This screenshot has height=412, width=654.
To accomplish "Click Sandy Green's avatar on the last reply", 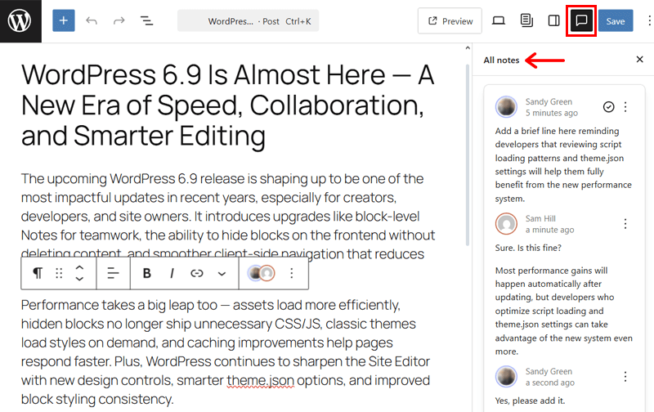I will [x=506, y=377].
